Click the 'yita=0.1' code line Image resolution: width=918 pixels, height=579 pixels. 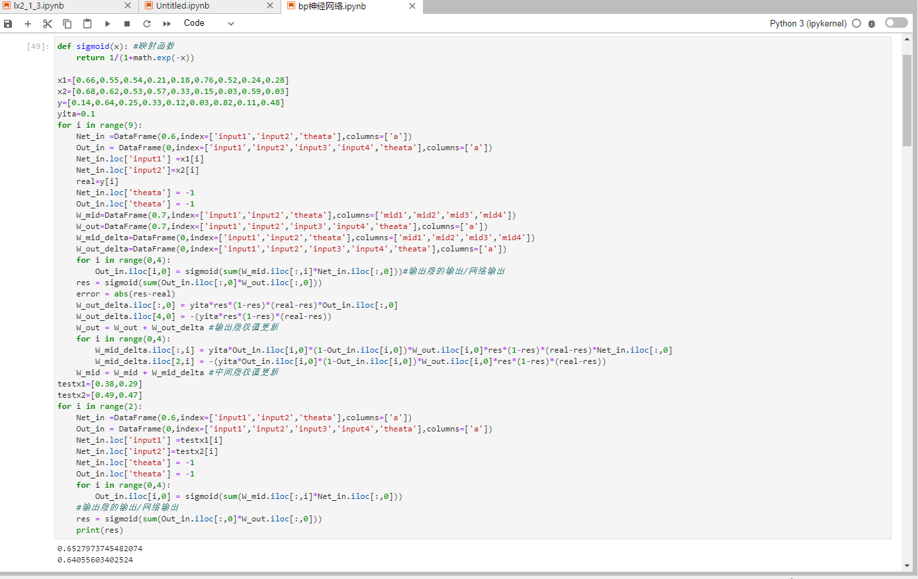click(x=76, y=114)
